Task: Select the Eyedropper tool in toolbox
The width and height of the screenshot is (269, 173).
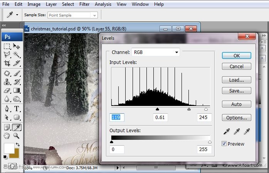Action: pos(17,128)
